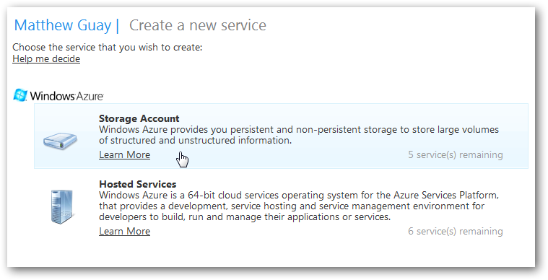Click the Hosted Services description paragraph
Screen dimensions: 548x280
[x=299, y=206]
